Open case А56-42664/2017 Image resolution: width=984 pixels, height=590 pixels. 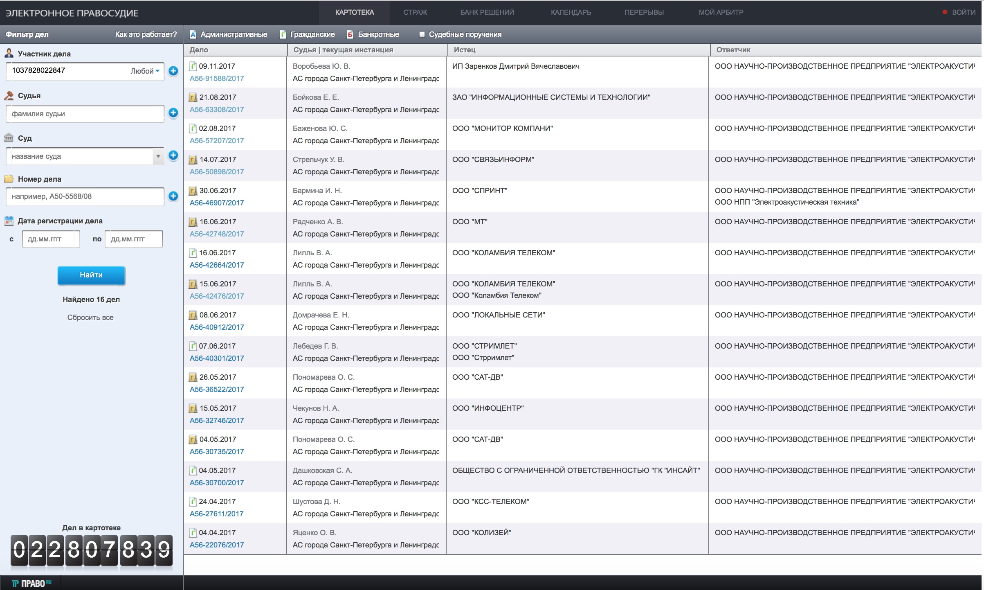click(217, 265)
